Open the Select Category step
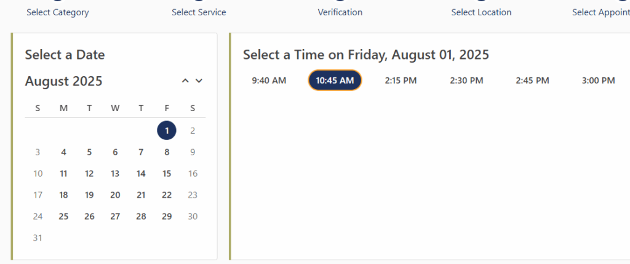This screenshot has width=630, height=264. pos(58,12)
